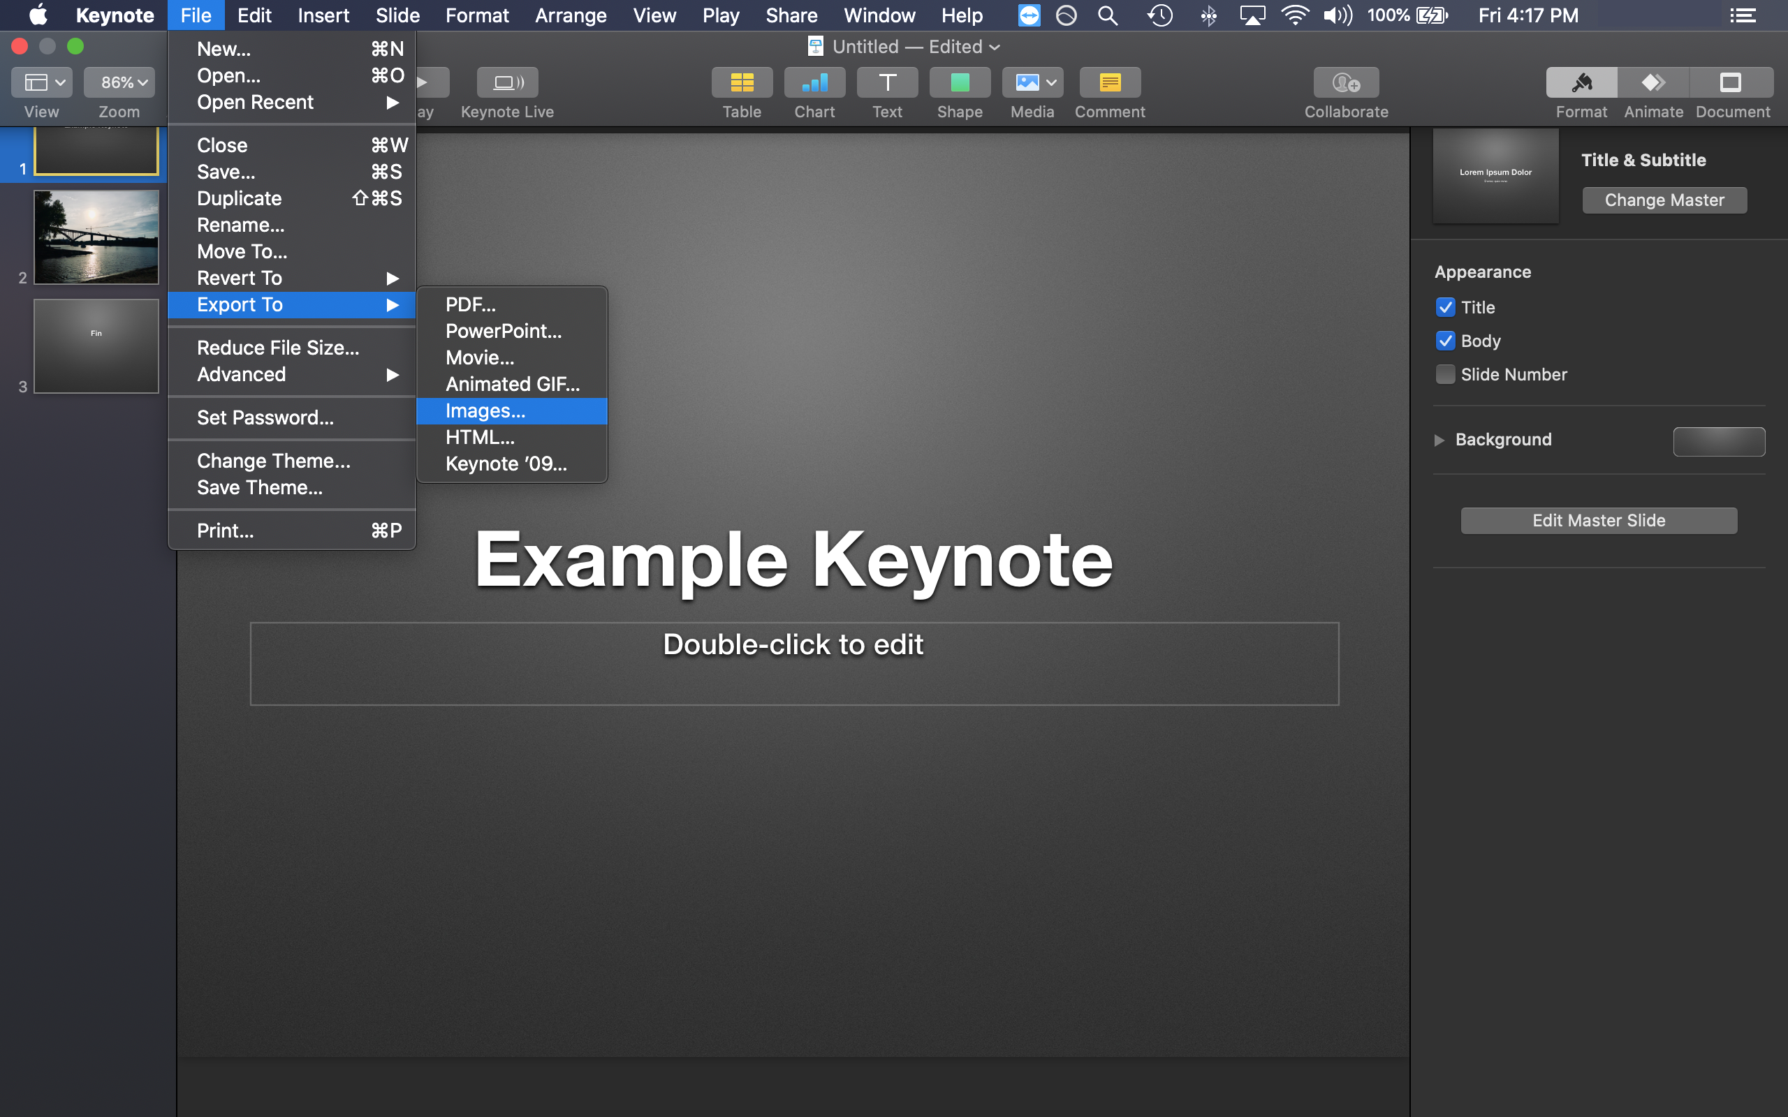Click the Change Master button
Screen dimensions: 1788x1117
[1664, 200]
